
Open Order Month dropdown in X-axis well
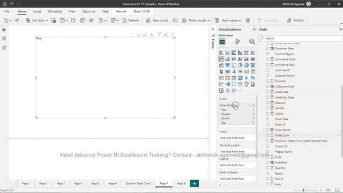click(x=250, y=105)
